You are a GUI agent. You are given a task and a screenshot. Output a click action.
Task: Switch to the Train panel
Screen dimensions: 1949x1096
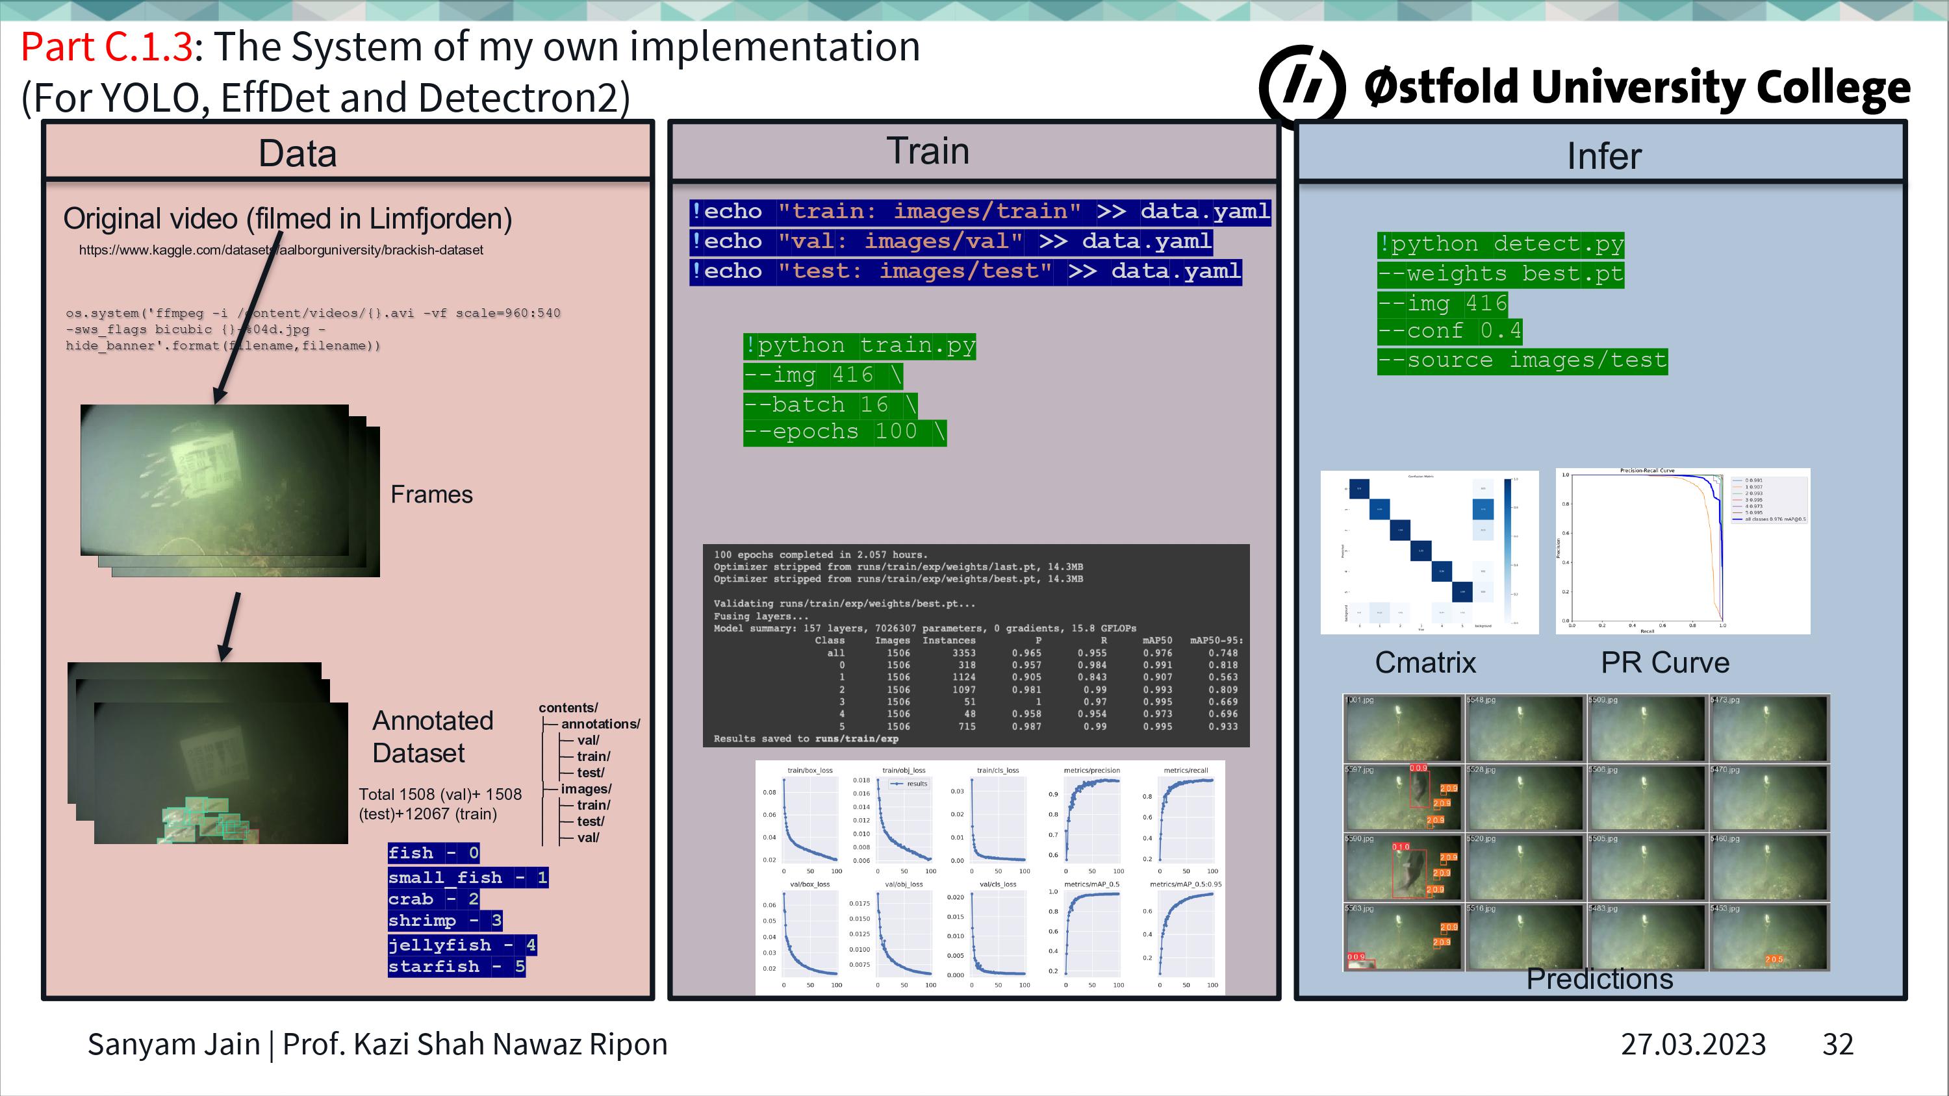pyautogui.click(x=928, y=151)
